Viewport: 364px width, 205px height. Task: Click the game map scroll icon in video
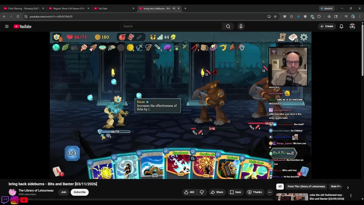pos(282,37)
